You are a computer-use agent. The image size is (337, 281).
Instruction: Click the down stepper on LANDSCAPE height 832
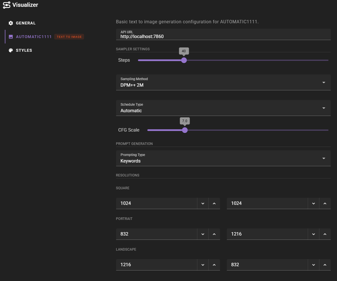point(313,265)
